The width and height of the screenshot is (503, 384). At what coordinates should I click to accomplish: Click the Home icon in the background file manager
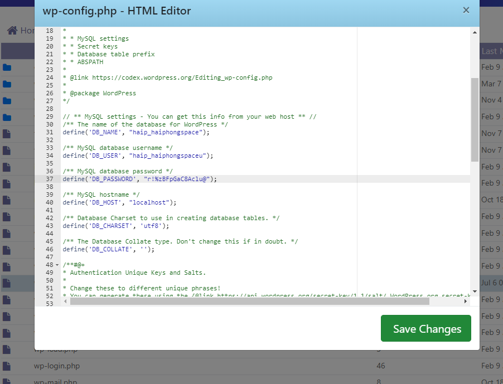click(x=12, y=31)
